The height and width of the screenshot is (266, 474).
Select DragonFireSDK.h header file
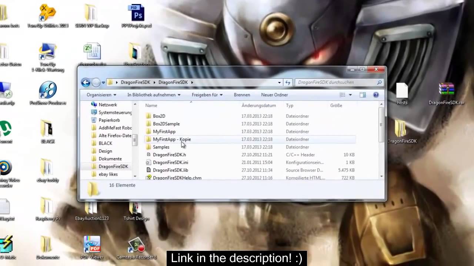(250, 155)
